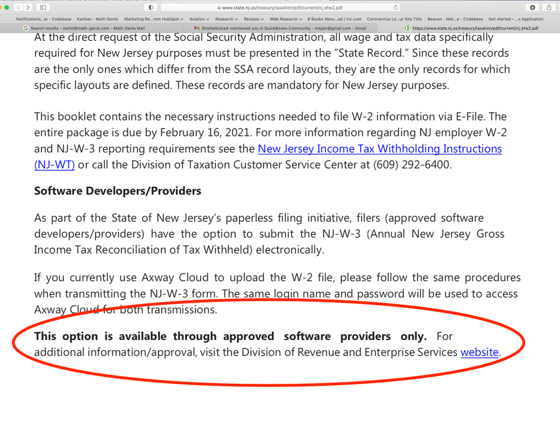
Task: Click the green favicon on the nj_efw2.pdf tab
Action: [x=408, y=28]
